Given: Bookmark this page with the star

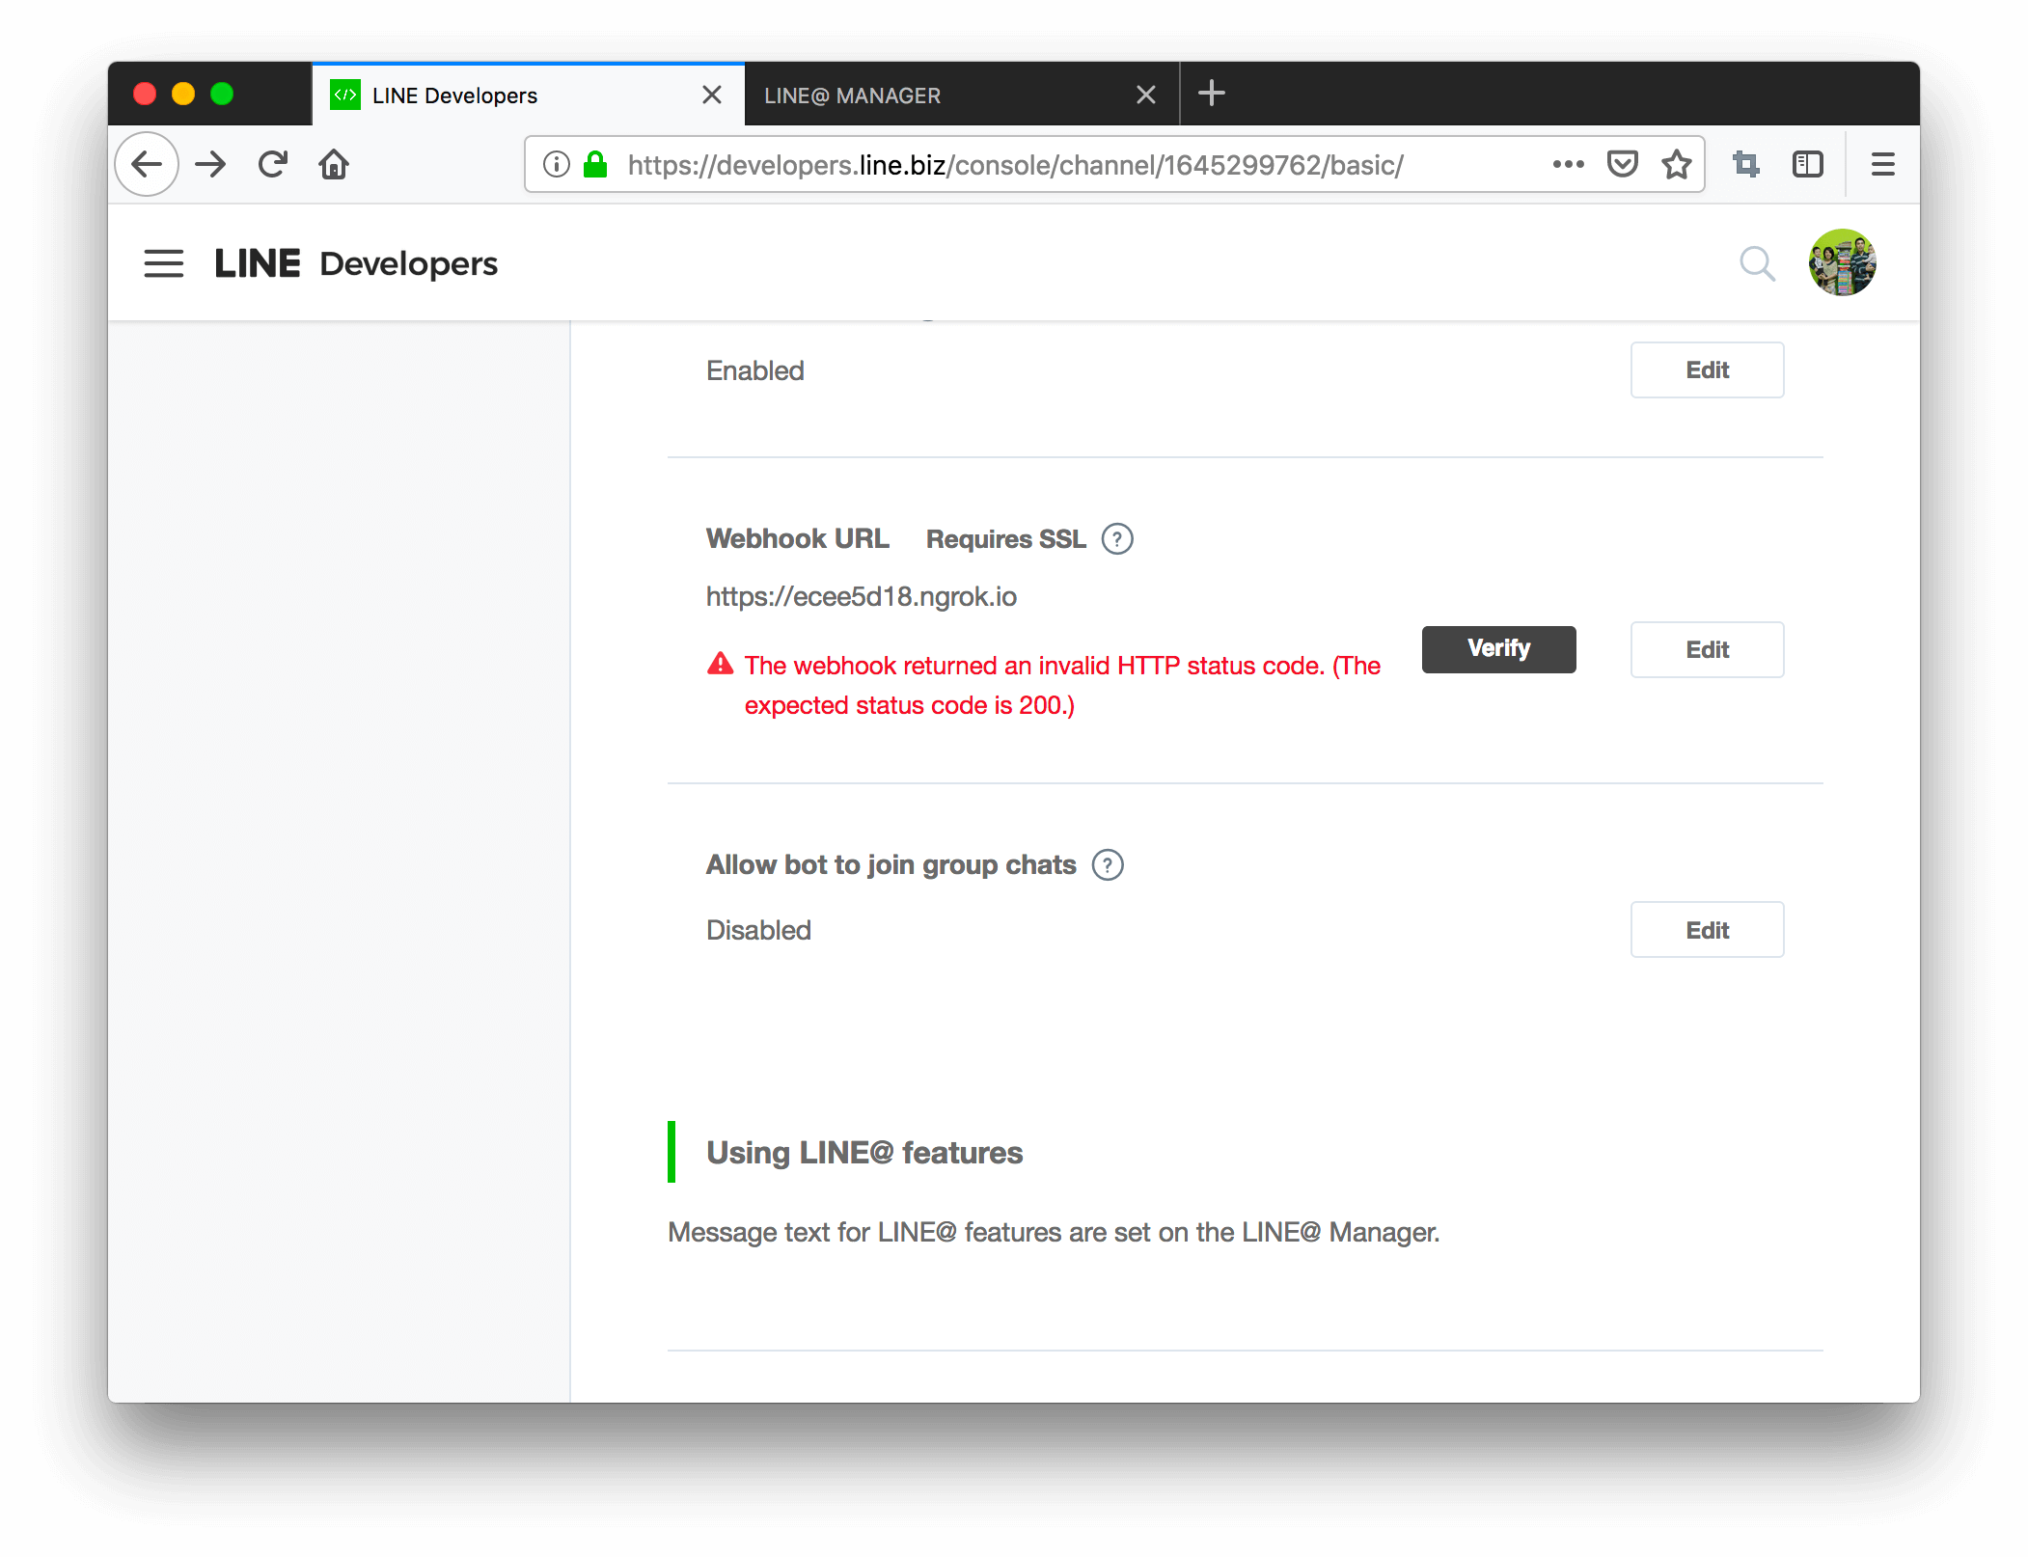Looking at the screenshot, I should (x=1677, y=165).
